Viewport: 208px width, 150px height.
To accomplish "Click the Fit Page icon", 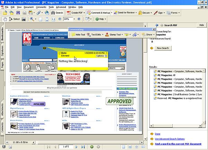I will click(x=47, y=19).
